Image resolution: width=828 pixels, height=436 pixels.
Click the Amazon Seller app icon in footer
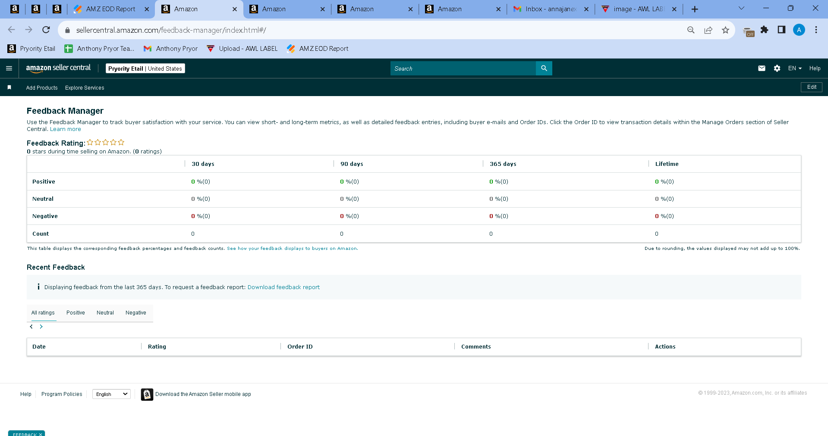click(x=147, y=394)
